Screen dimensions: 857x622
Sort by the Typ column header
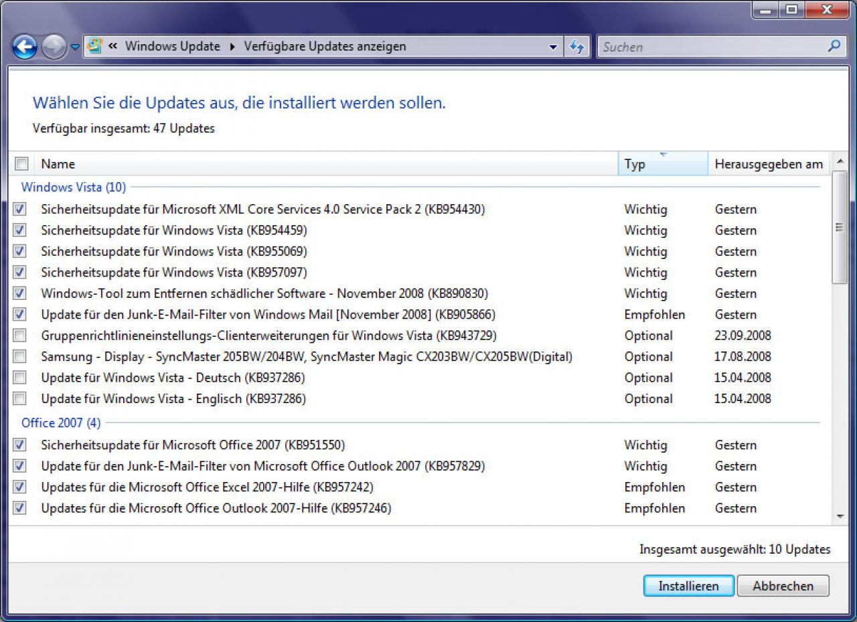(663, 164)
